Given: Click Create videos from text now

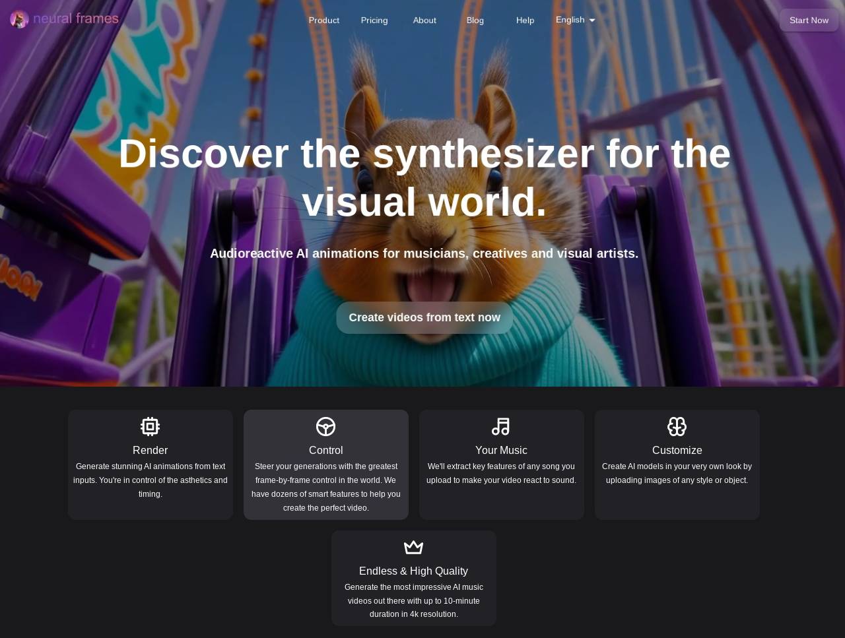Looking at the screenshot, I should [x=424, y=317].
